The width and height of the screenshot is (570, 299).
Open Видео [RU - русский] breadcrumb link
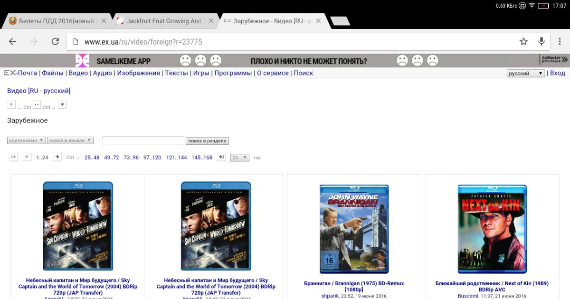(x=38, y=91)
